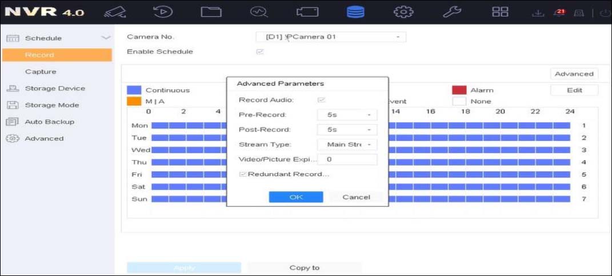
Task: Open Storage Mode in the sidebar
Action: point(52,105)
